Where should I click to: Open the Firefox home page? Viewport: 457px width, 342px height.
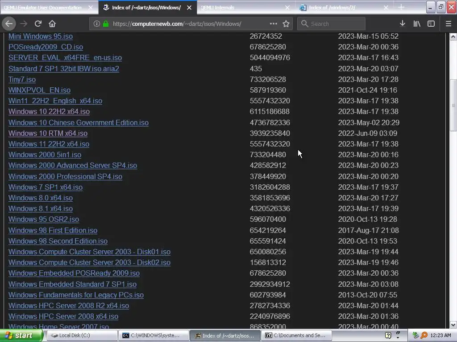[52, 24]
